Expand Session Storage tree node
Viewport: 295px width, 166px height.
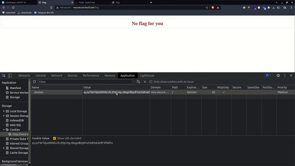tap(4, 116)
